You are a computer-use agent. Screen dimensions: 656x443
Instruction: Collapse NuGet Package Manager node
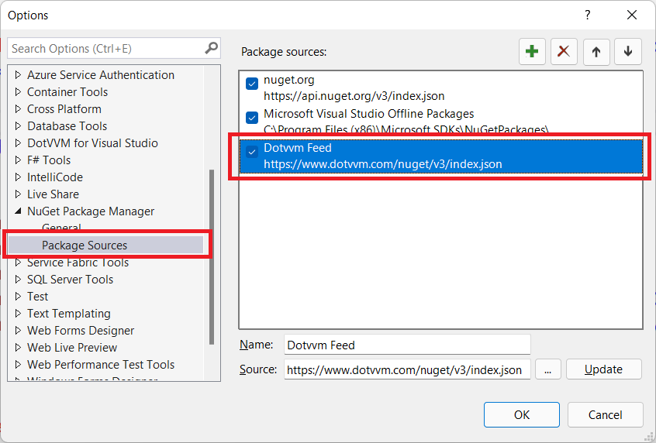point(18,211)
